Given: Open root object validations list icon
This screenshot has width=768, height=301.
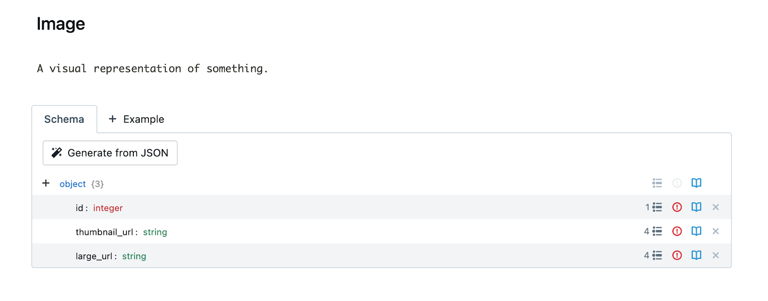Looking at the screenshot, I should (657, 183).
